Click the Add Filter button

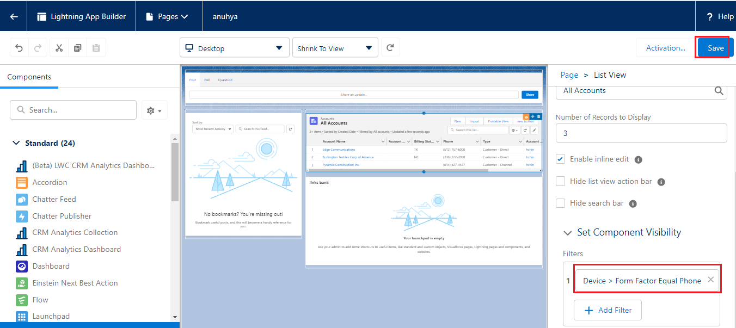point(608,310)
